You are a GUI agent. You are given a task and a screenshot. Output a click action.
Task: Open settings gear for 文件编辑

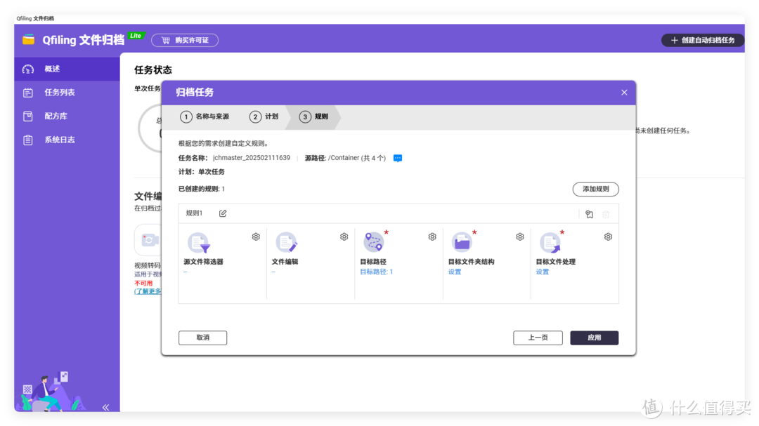point(344,237)
